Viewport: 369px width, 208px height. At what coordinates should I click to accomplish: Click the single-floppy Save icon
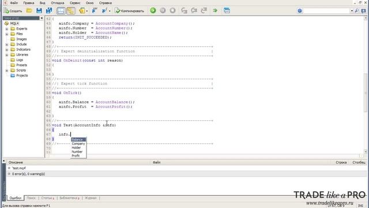pos(39,10)
